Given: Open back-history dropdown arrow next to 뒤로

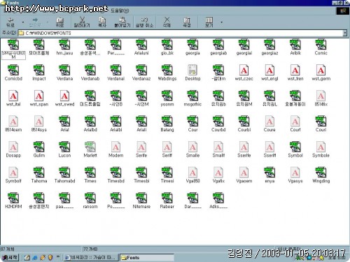Looking at the screenshot, I should pyautogui.click(x=23, y=22).
